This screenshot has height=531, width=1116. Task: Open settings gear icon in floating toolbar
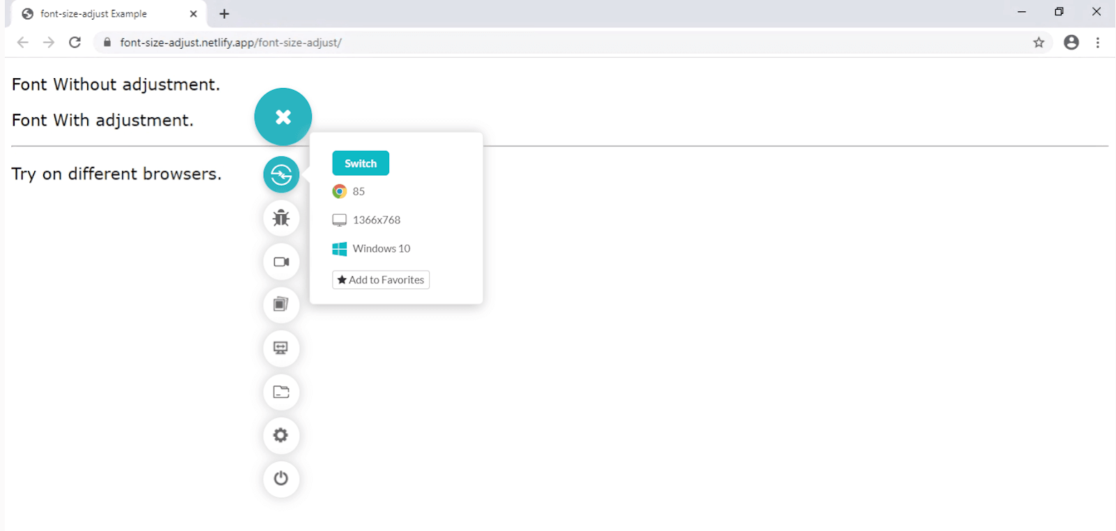[x=281, y=435]
